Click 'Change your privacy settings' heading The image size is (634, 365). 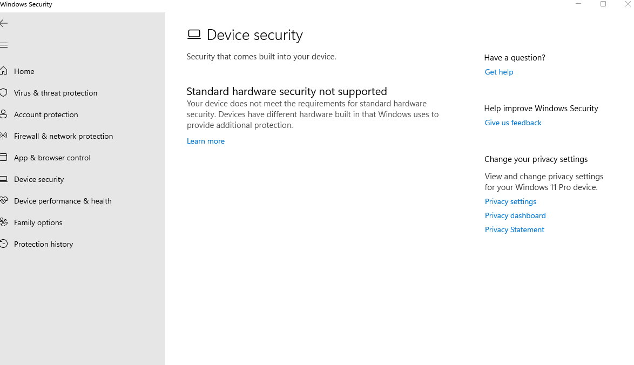click(536, 159)
